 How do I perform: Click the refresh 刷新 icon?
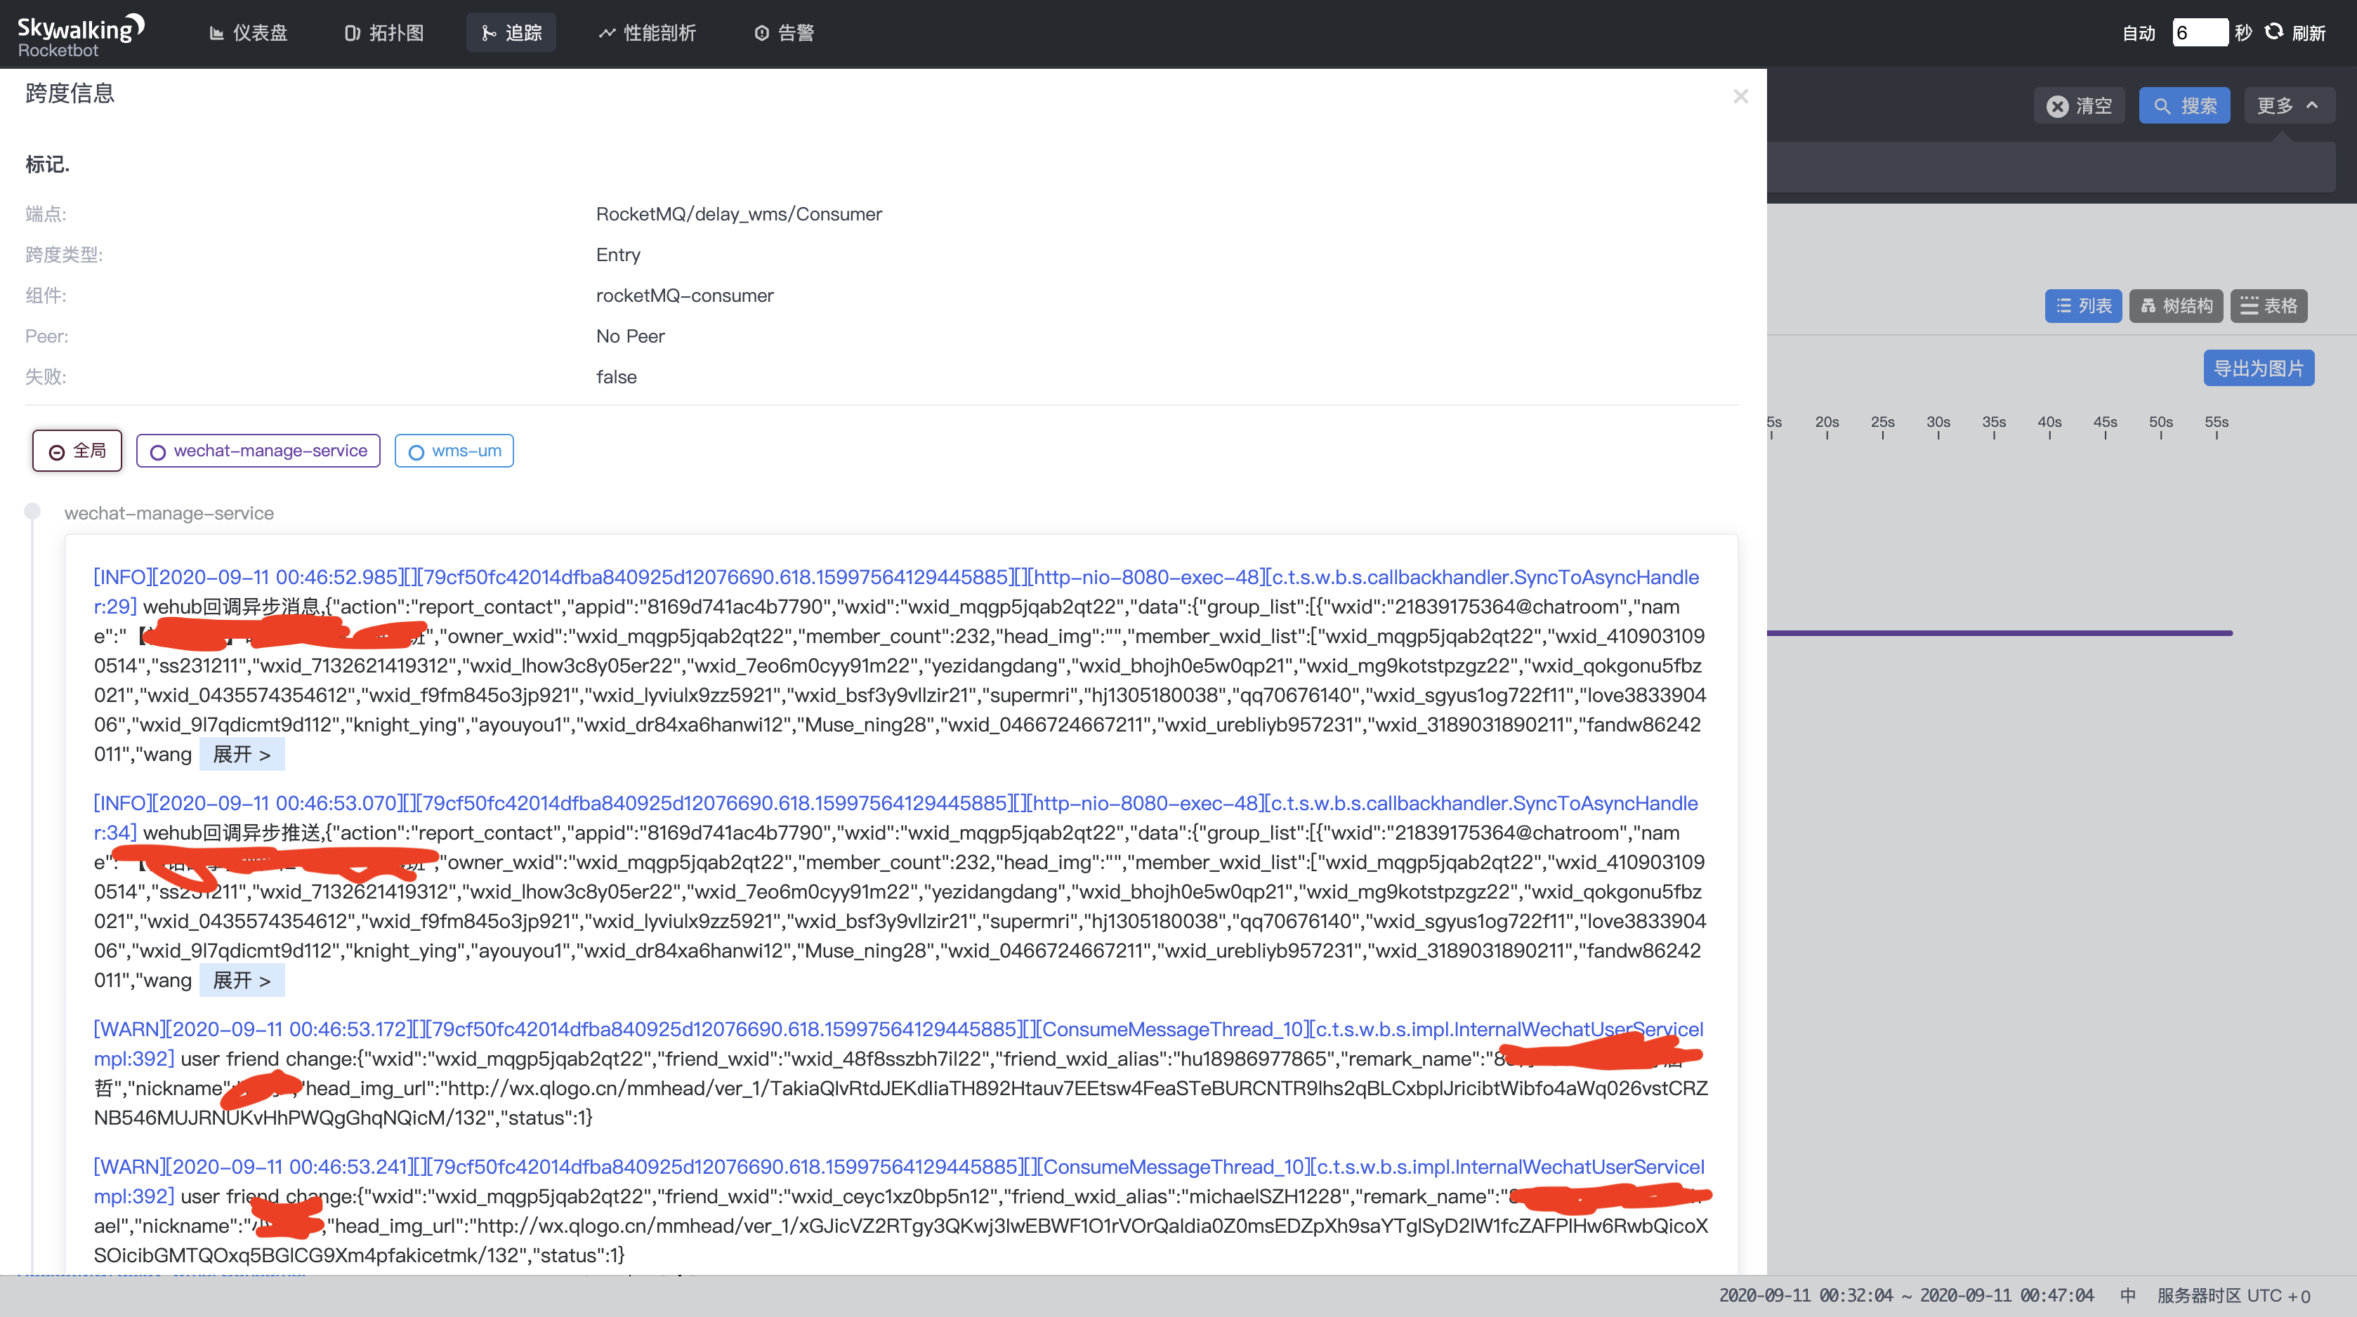[2273, 32]
